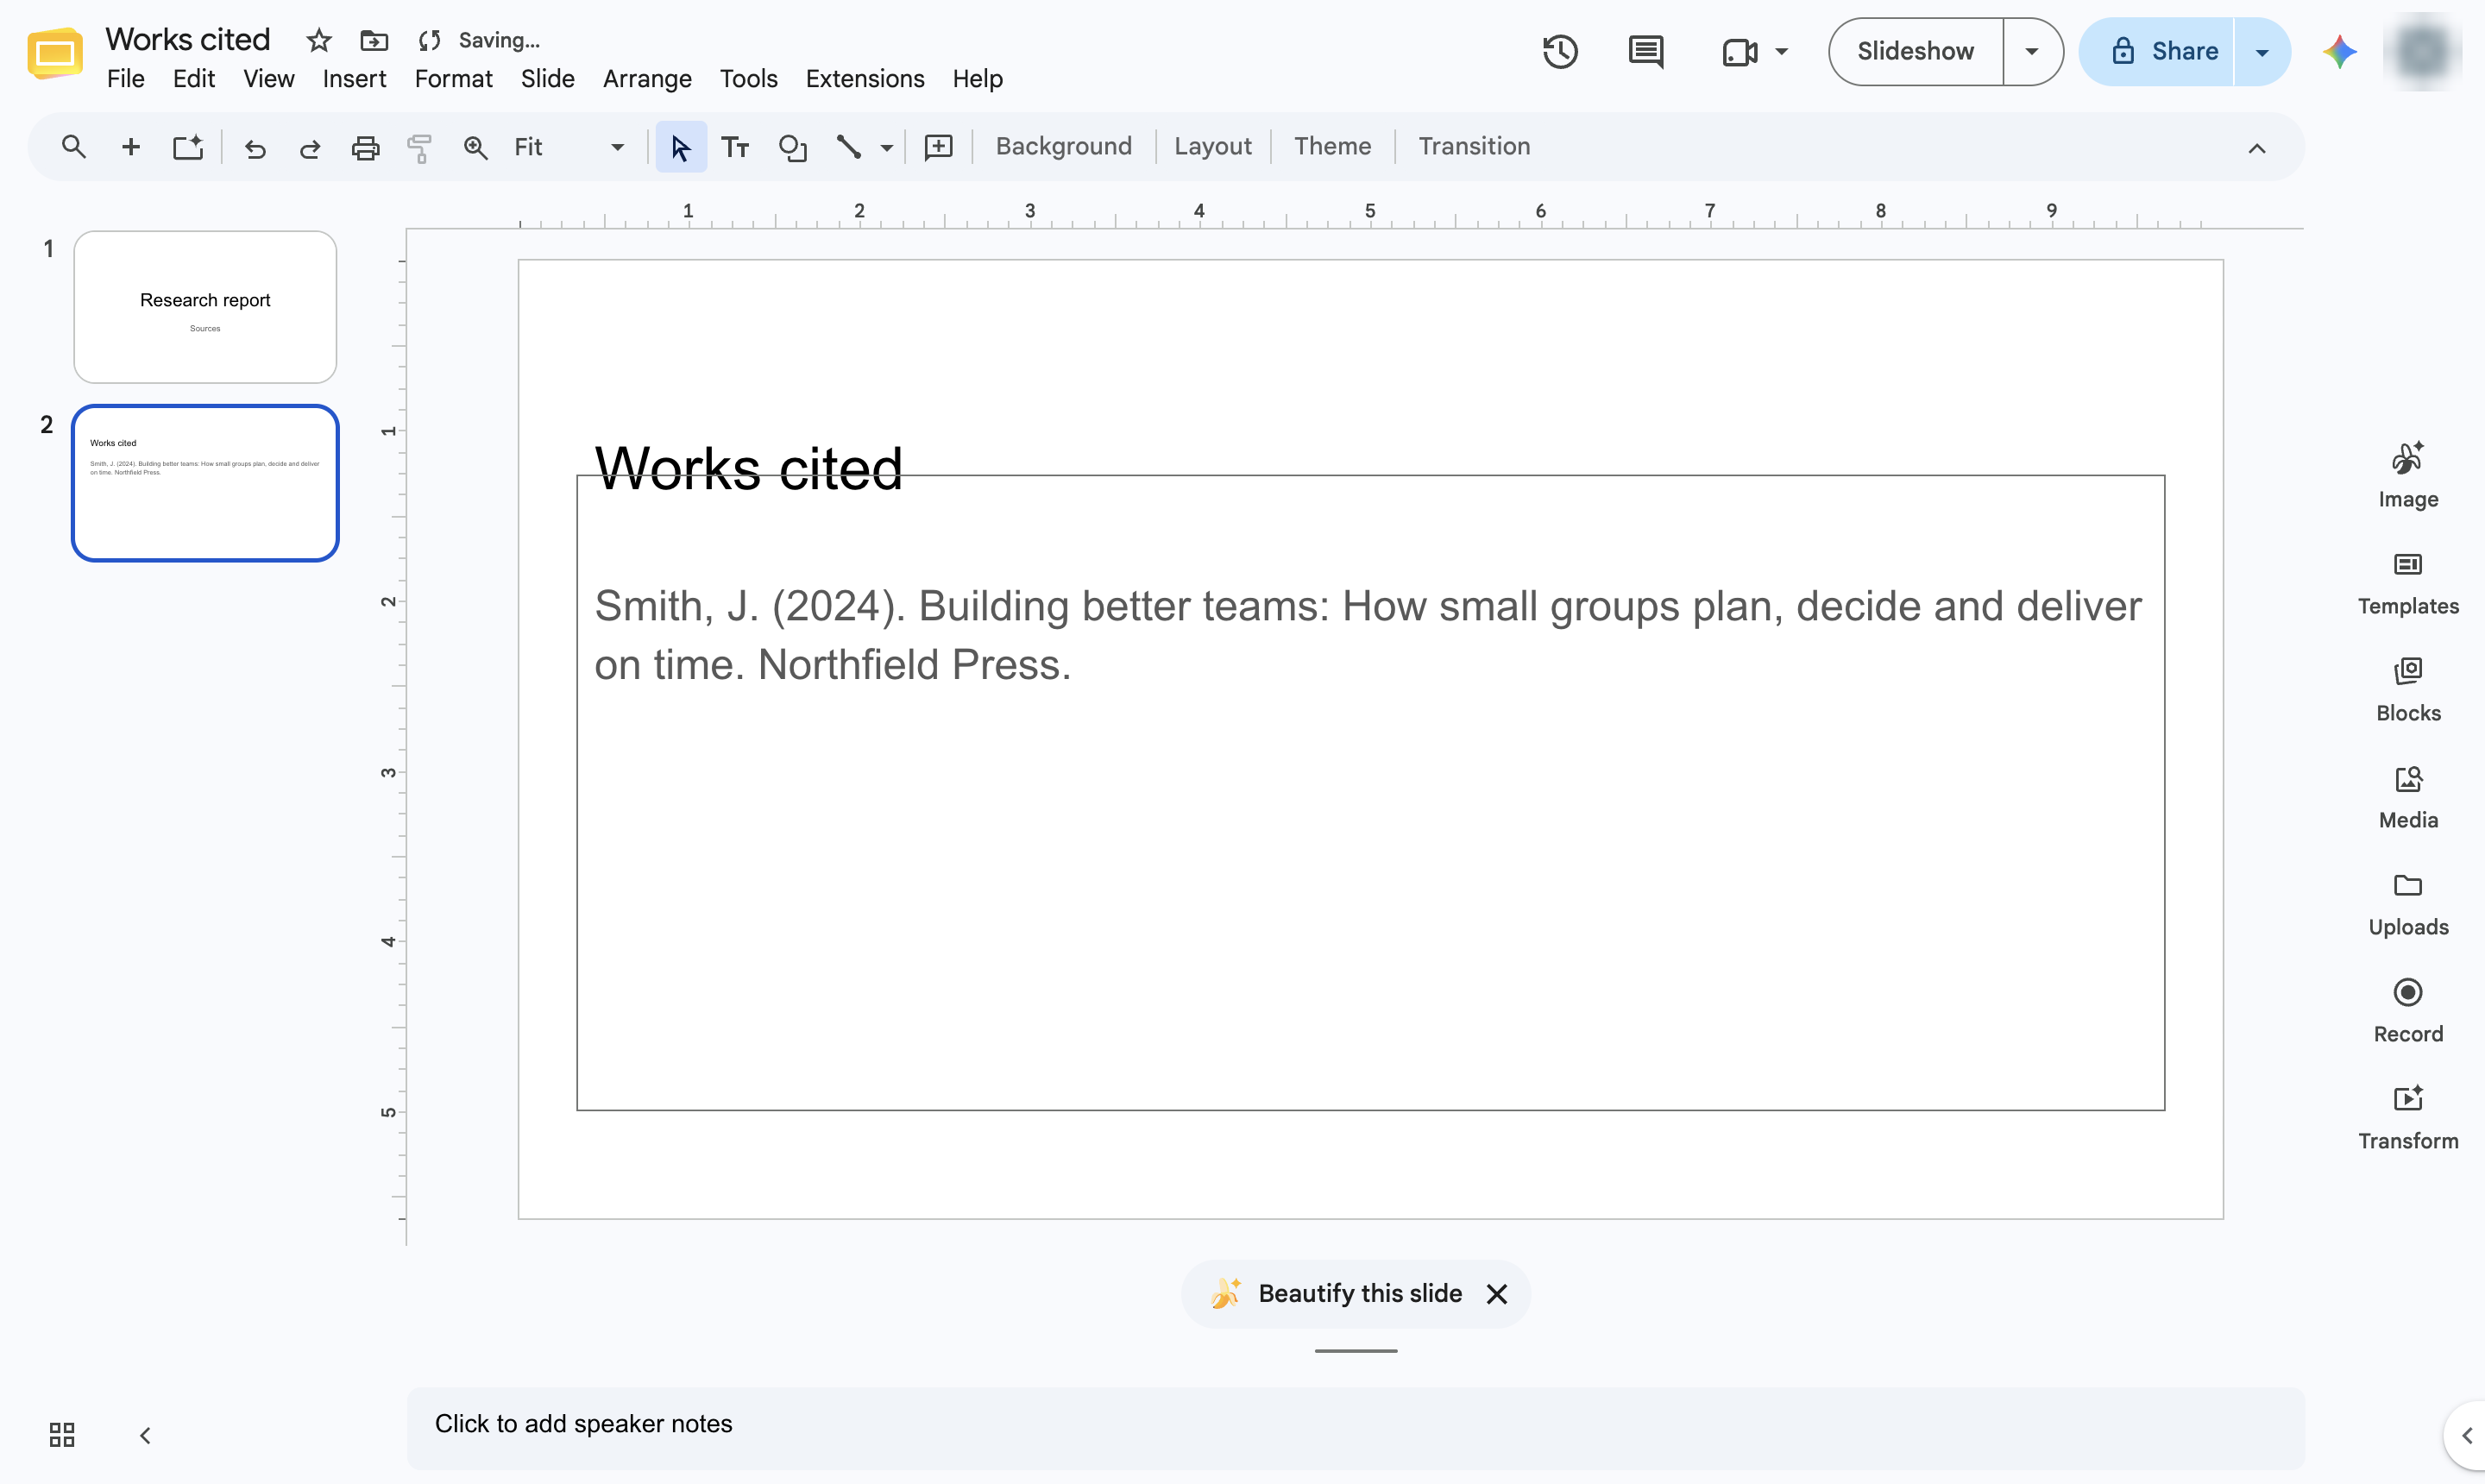Collapse the filmstrip panel
The width and height of the screenshot is (2485, 1484).
tap(145, 1435)
